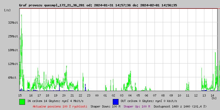Select the 25Mbit y-axis label
Viewport: 220px width, 110px height.
(13, 36)
